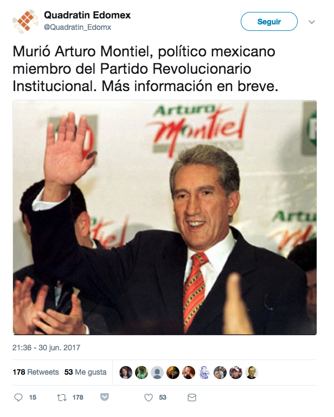334x417 pixels.
Task: Click the 15 replies count
Action: click(33, 397)
